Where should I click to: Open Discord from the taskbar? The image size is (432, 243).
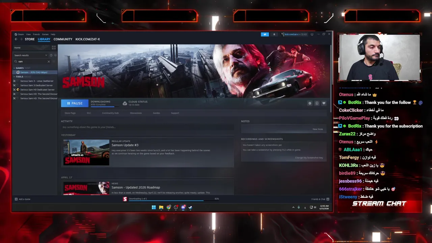point(183,208)
